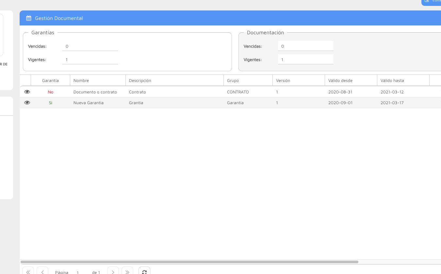Image resolution: width=441 pixels, height=274 pixels.
Task: Click the edit pencil icon at top right
Action: click(427, 1)
